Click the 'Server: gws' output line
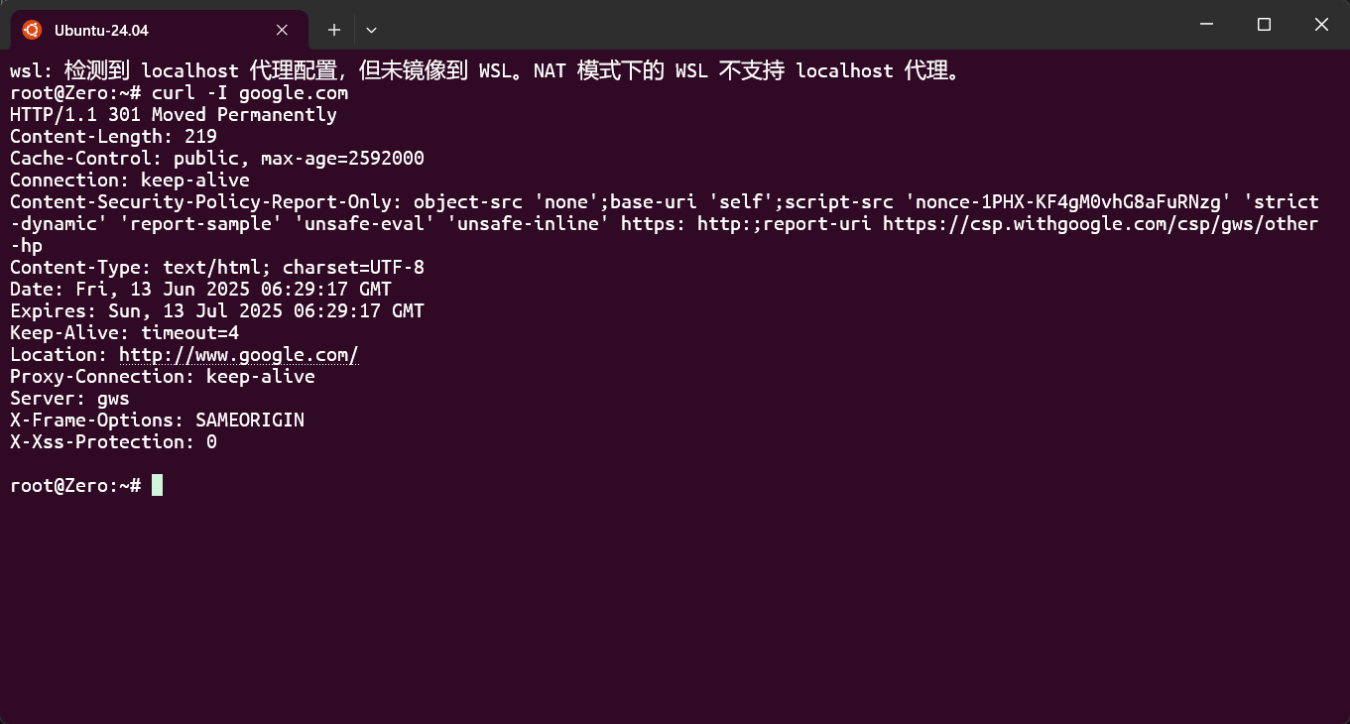The image size is (1350, 724). (x=69, y=399)
